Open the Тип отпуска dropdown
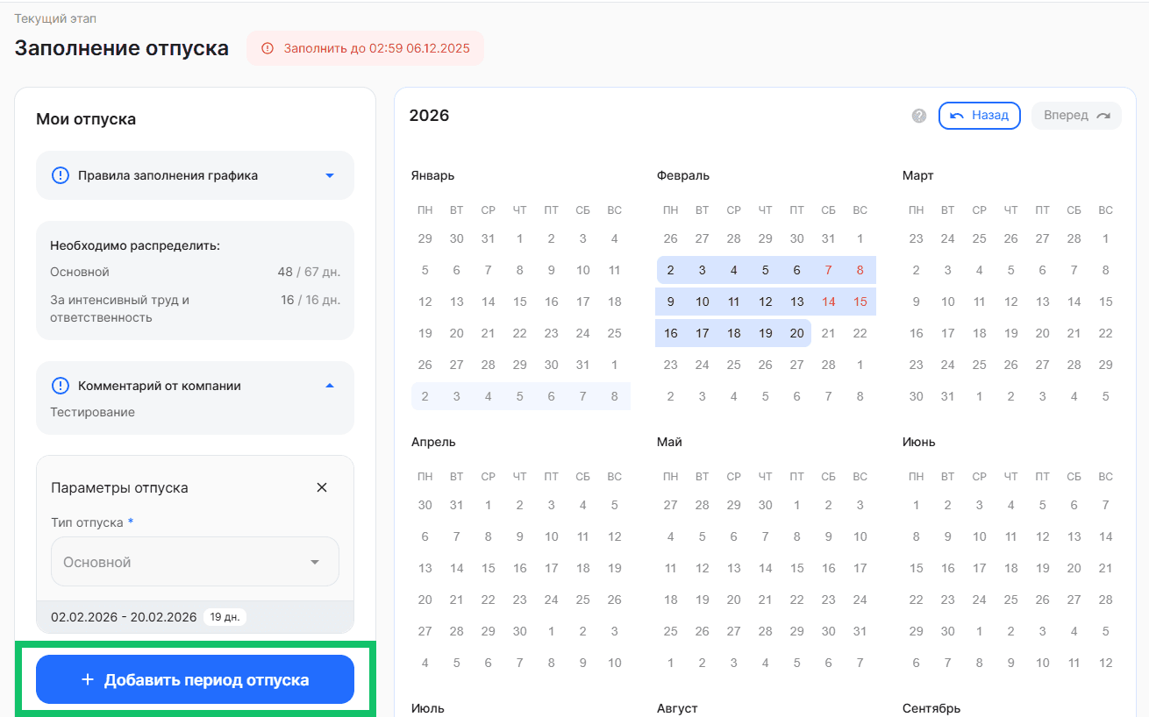Viewport: 1149px width, 717px height. (x=195, y=562)
